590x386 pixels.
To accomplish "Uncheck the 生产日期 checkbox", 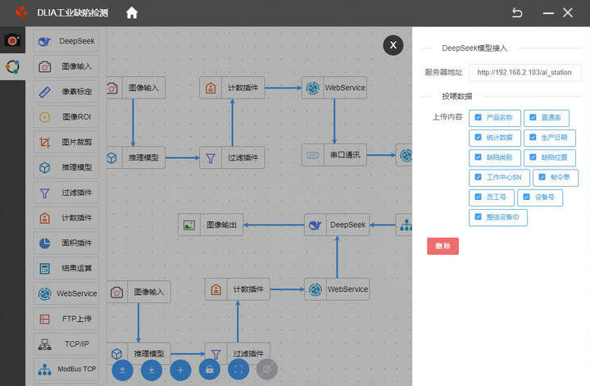I will [533, 138].
